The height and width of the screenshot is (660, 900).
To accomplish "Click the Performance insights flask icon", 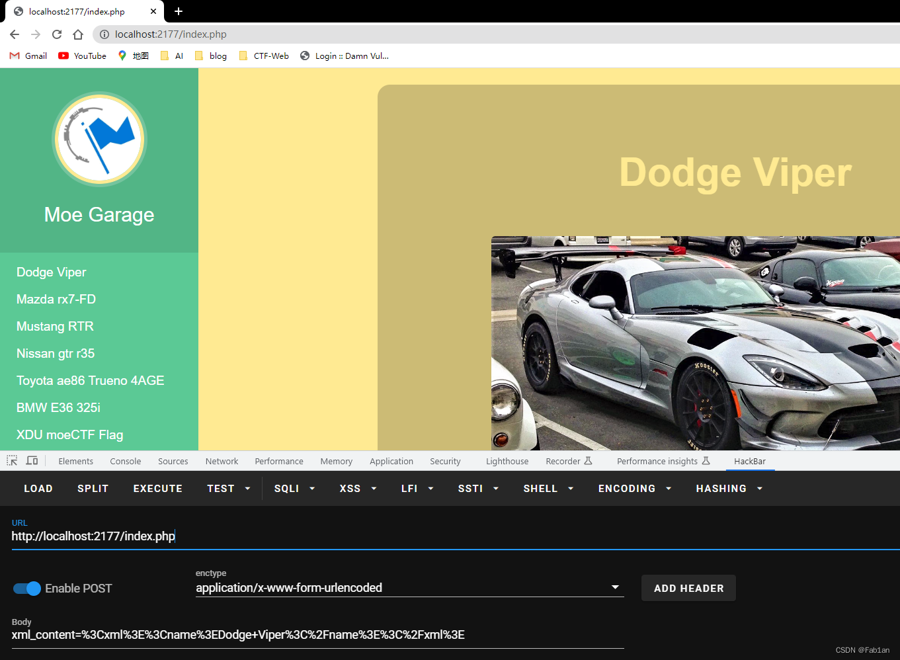I will pos(706,461).
